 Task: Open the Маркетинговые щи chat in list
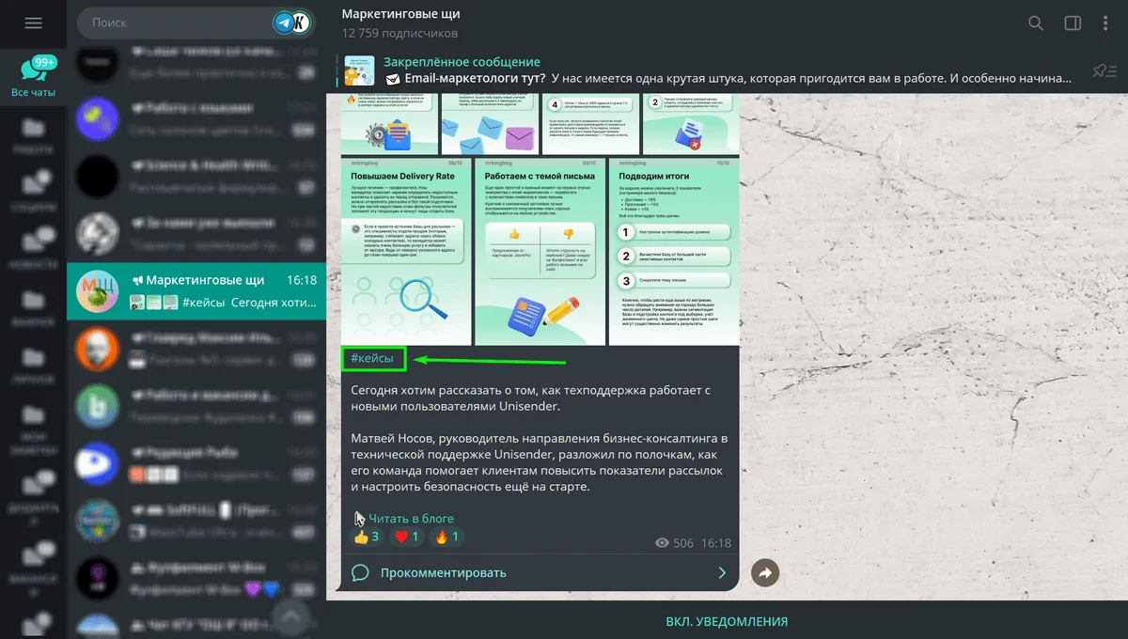196,290
